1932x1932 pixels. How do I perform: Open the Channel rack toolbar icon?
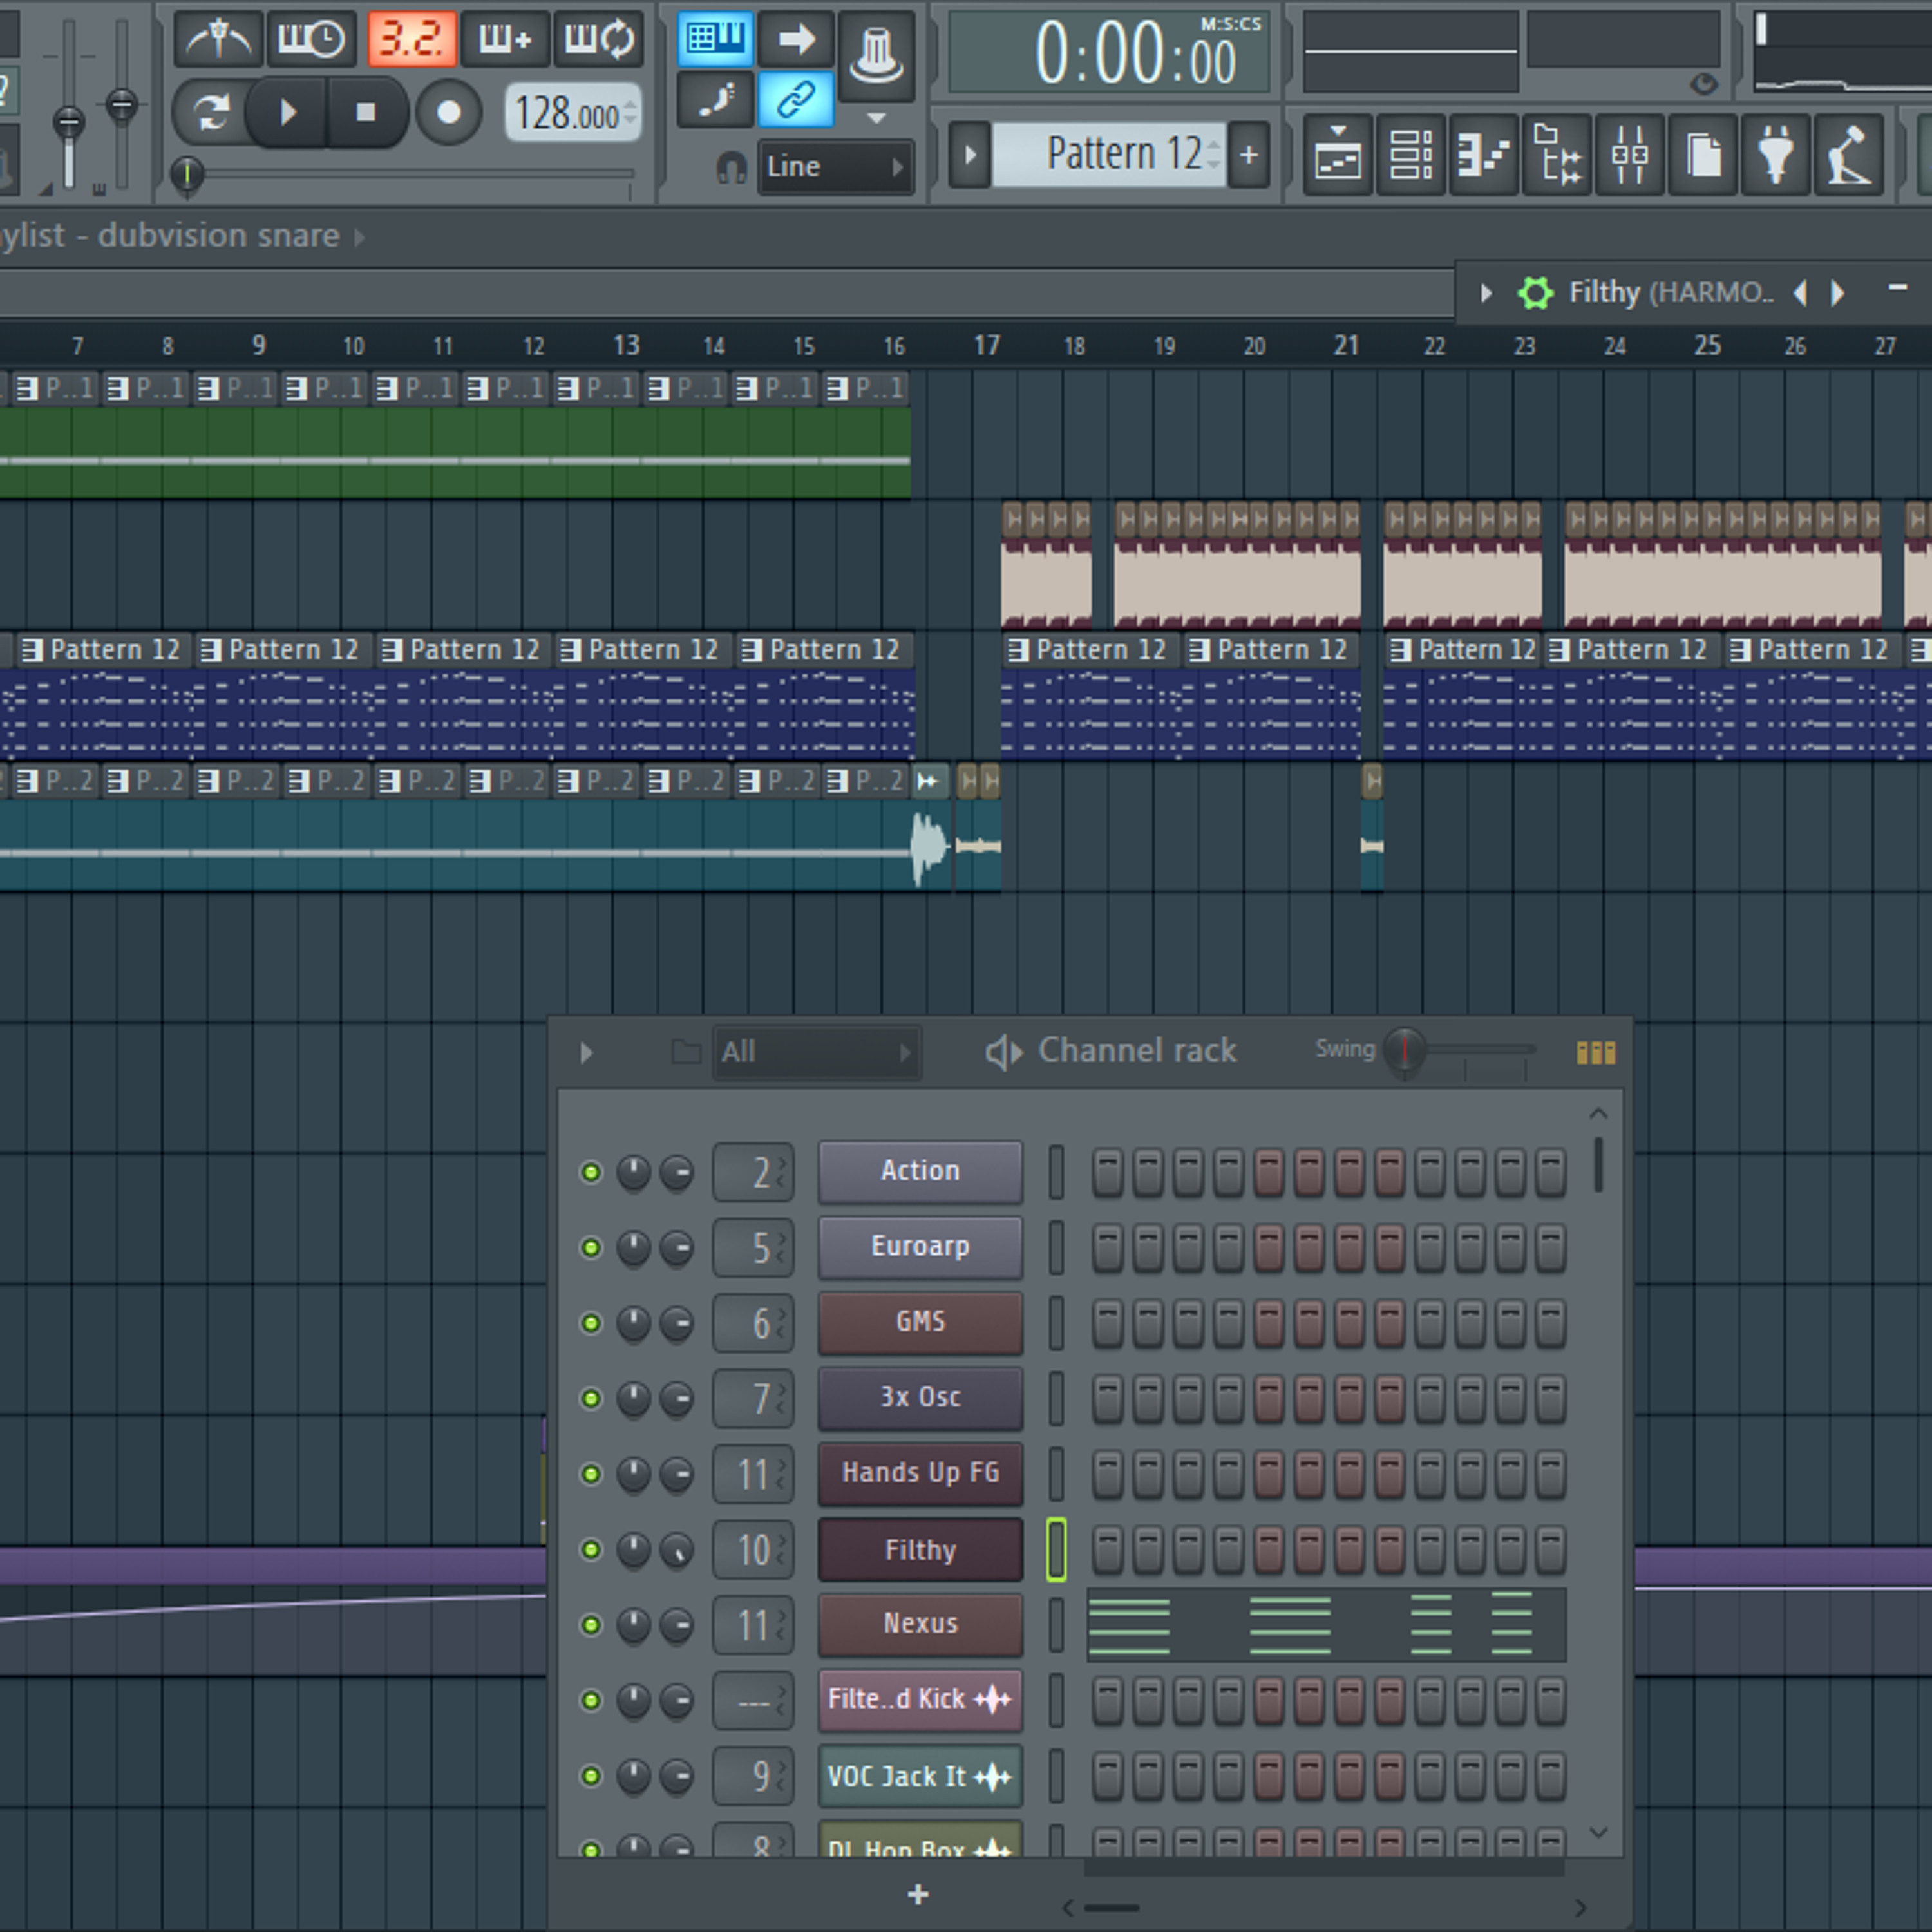coord(1411,155)
